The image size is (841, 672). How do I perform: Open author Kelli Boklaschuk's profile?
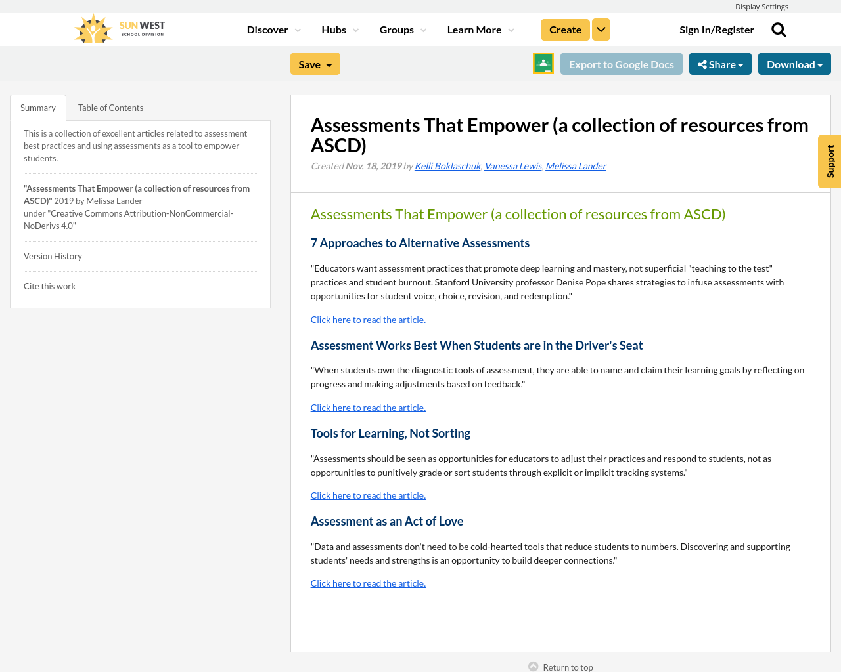447,165
